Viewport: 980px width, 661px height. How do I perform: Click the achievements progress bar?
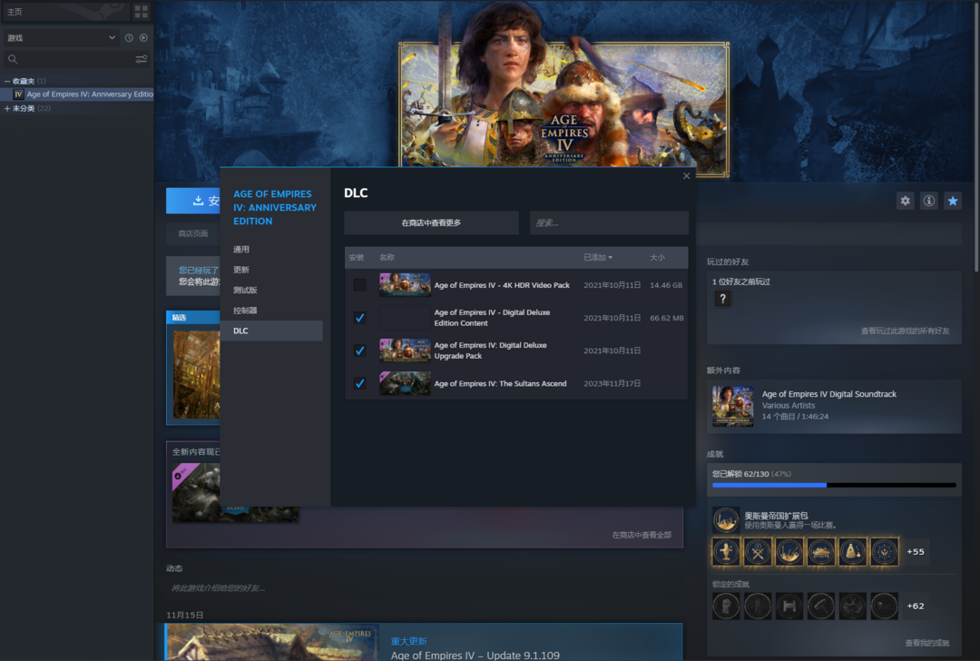coord(834,485)
